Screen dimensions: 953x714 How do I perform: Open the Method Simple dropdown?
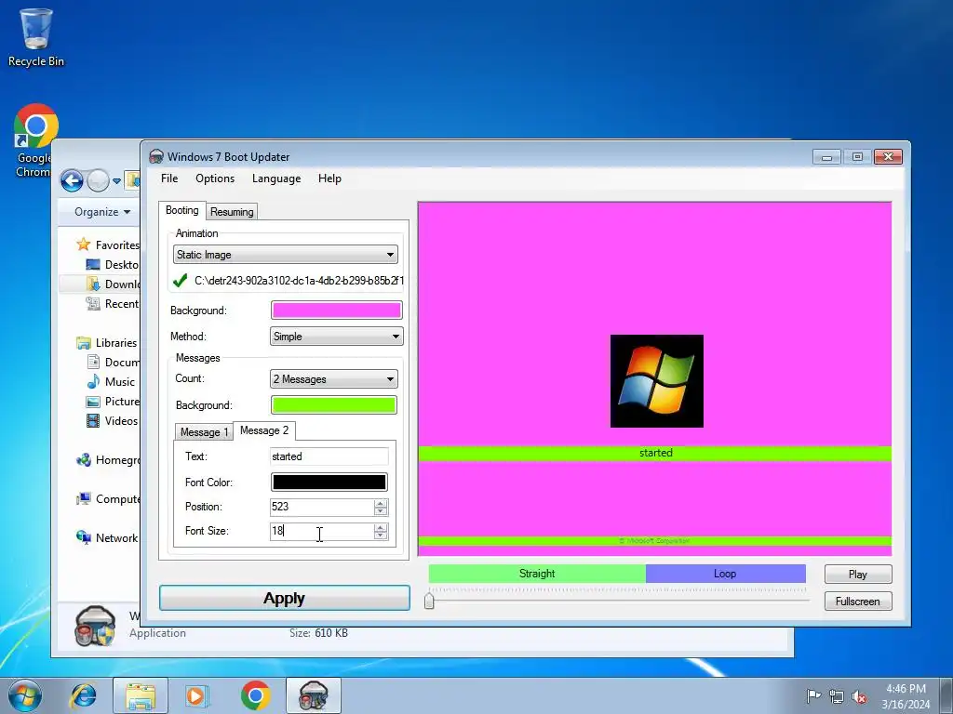pyautogui.click(x=336, y=337)
